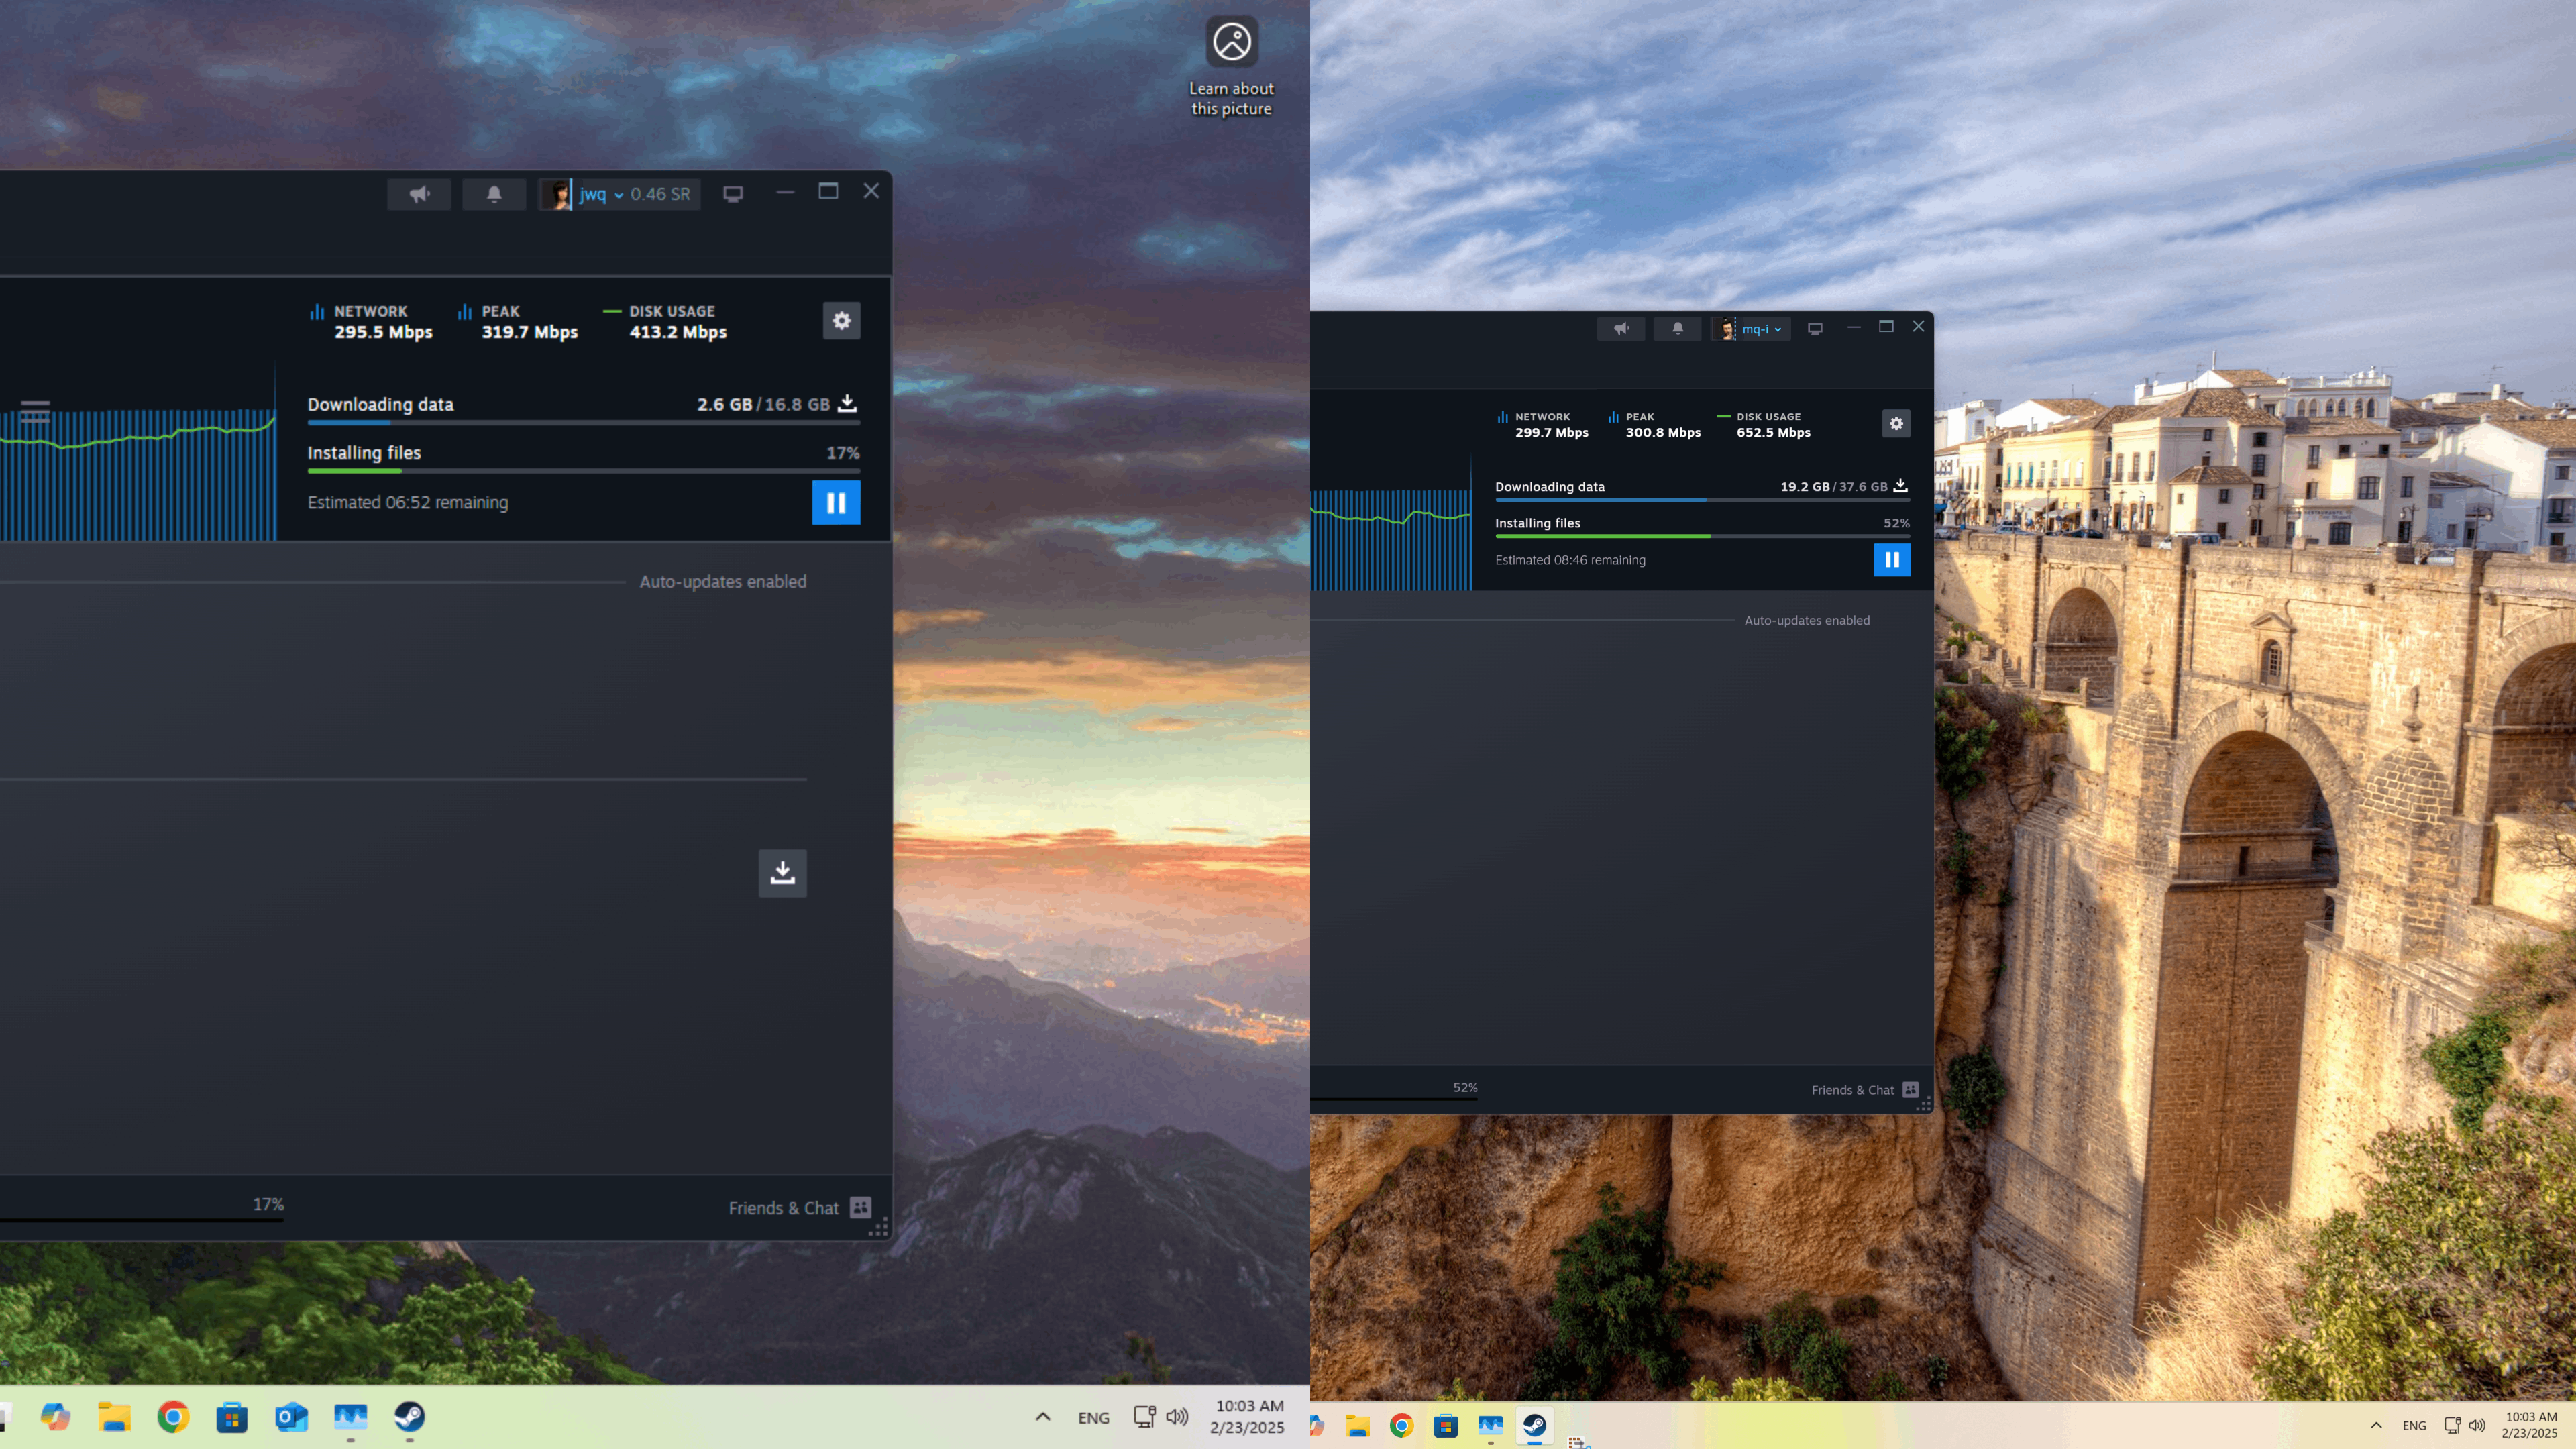The height and width of the screenshot is (1449, 2576).
Task: Open Friends & Chat in mq-i Steam window
Action: tap(1853, 1090)
